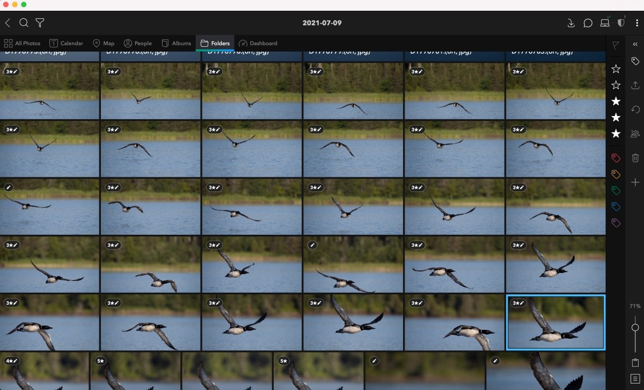Open the search magnifier tool

[24, 23]
